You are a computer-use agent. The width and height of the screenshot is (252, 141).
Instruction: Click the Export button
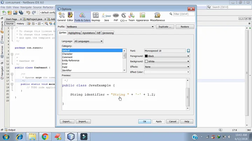(x=67, y=121)
